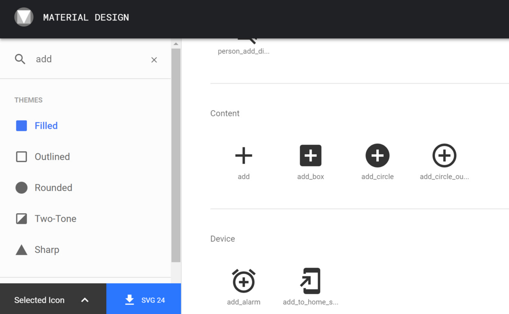Screen dimensions: 509x314
Task: Select the Rounded theme
Action: (44, 188)
